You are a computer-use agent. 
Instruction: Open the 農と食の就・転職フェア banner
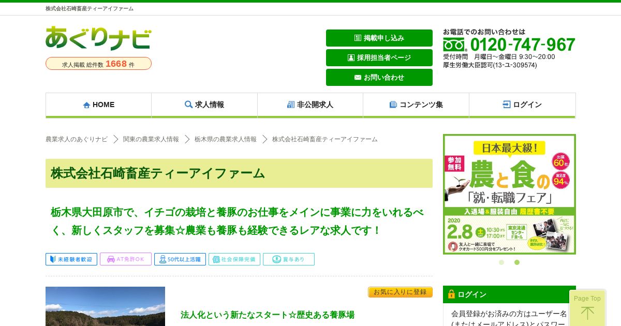509,194
